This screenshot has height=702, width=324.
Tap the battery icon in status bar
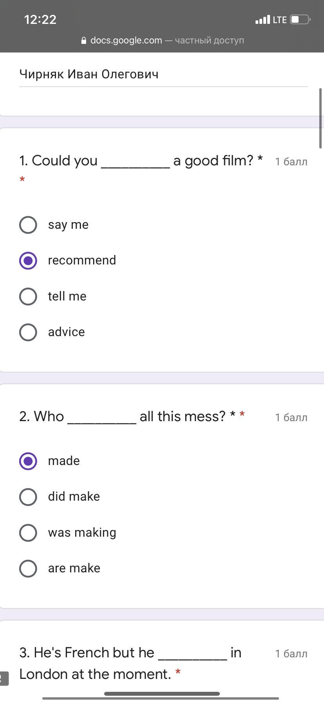(300, 20)
